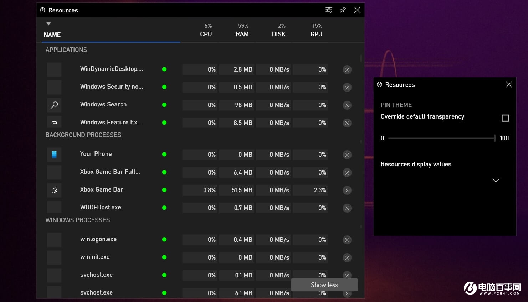Image resolution: width=528 pixels, height=302 pixels.
Task: Adjust the transparency slider handle
Action: pos(494,138)
